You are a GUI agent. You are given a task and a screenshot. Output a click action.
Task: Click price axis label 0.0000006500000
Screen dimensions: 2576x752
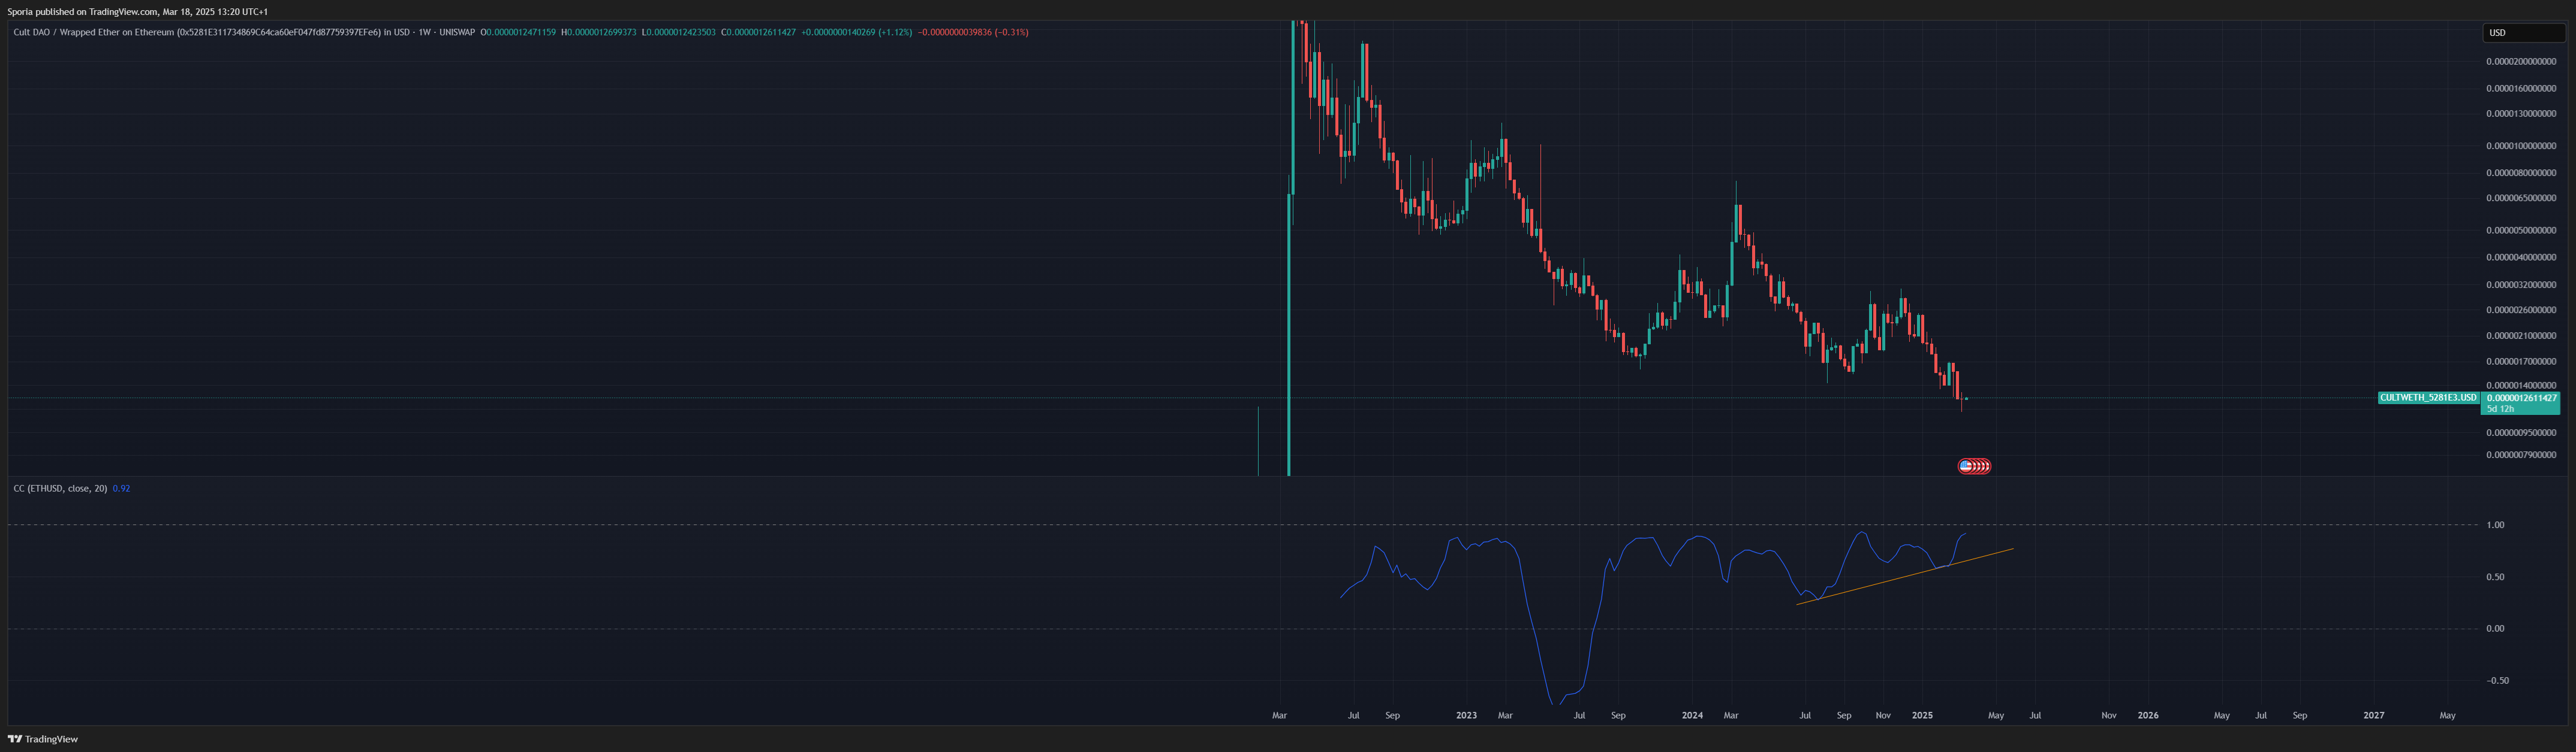(2521, 198)
